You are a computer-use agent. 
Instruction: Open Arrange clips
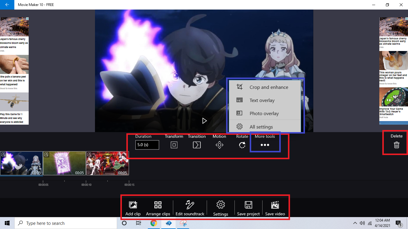(x=158, y=208)
